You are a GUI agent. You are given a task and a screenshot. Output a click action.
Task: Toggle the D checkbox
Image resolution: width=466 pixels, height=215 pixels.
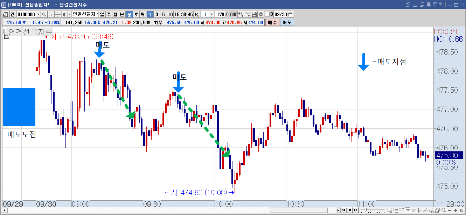click(267, 14)
